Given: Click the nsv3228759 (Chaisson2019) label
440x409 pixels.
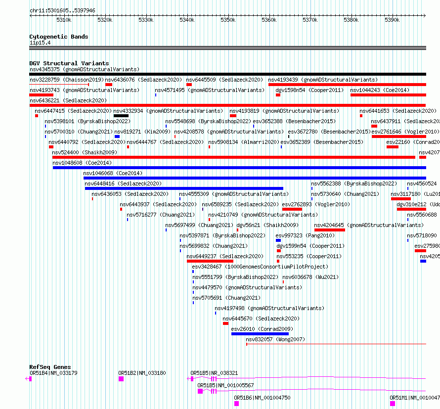Looking at the screenshot, I should click(67, 80).
